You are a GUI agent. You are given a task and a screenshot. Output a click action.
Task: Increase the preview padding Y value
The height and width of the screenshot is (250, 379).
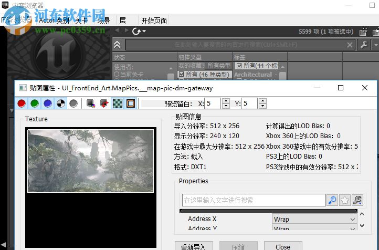[x=263, y=101]
